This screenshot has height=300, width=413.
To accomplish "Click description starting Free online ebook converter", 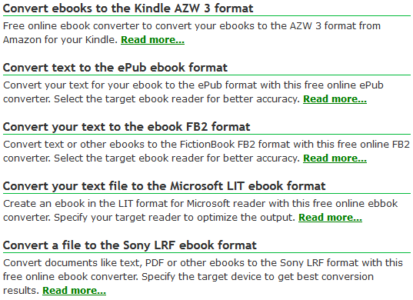I will [x=192, y=26].
